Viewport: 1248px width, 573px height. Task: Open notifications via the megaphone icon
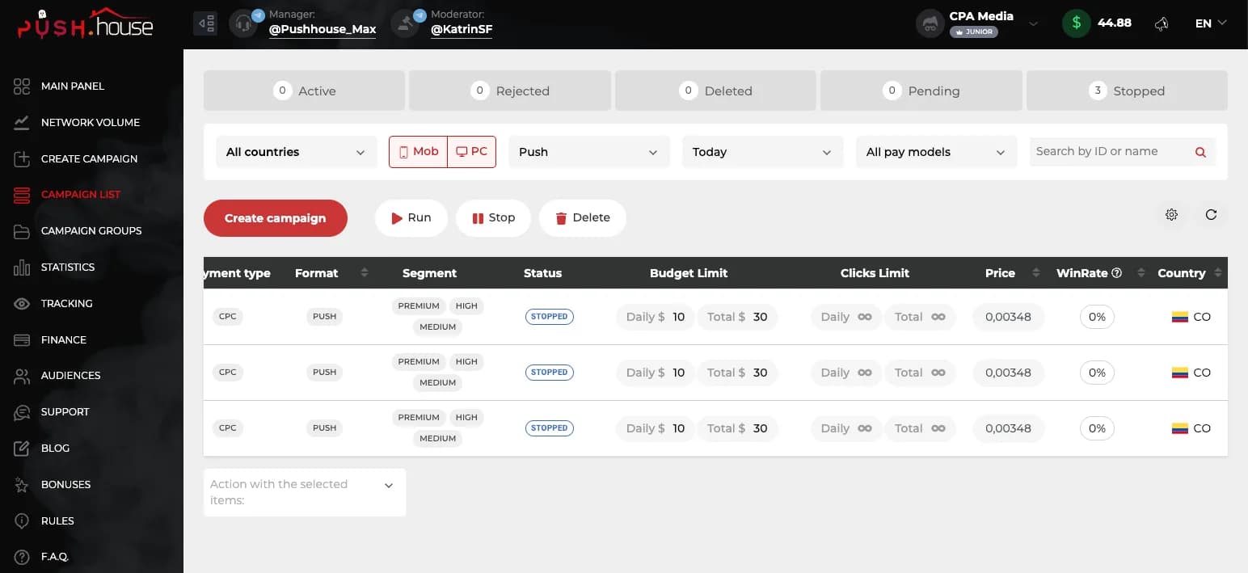click(x=1162, y=23)
